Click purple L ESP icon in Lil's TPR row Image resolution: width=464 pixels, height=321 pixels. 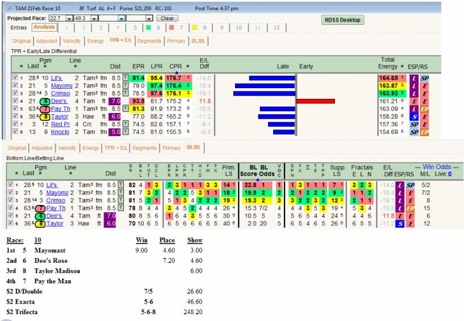(x=414, y=78)
